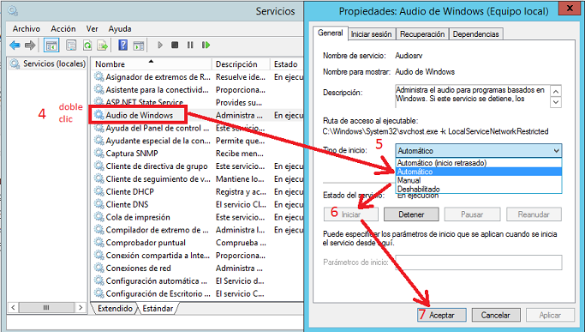Switch to the Estándar view tab

click(x=158, y=309)
